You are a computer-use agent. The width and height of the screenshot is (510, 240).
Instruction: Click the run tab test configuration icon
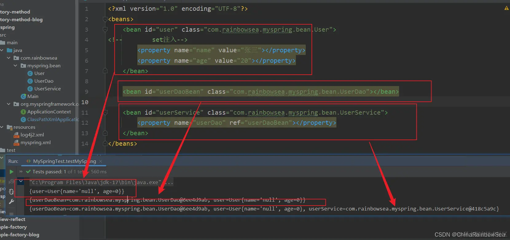(x=28, y=161)
